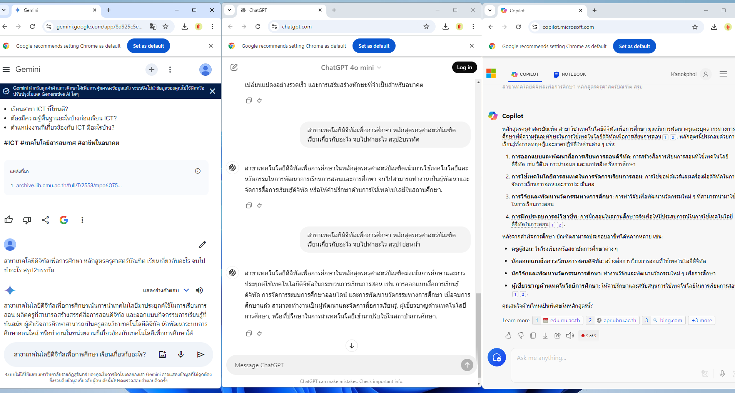Click the thumbs down icon in Copilot

[x=521, y=336]
